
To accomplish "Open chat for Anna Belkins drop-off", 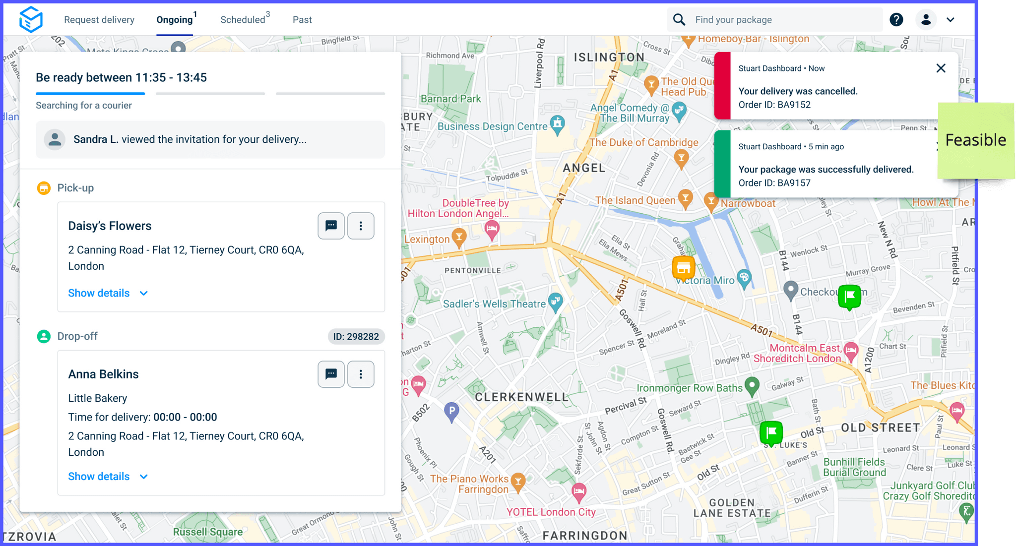I will (331, 374).
